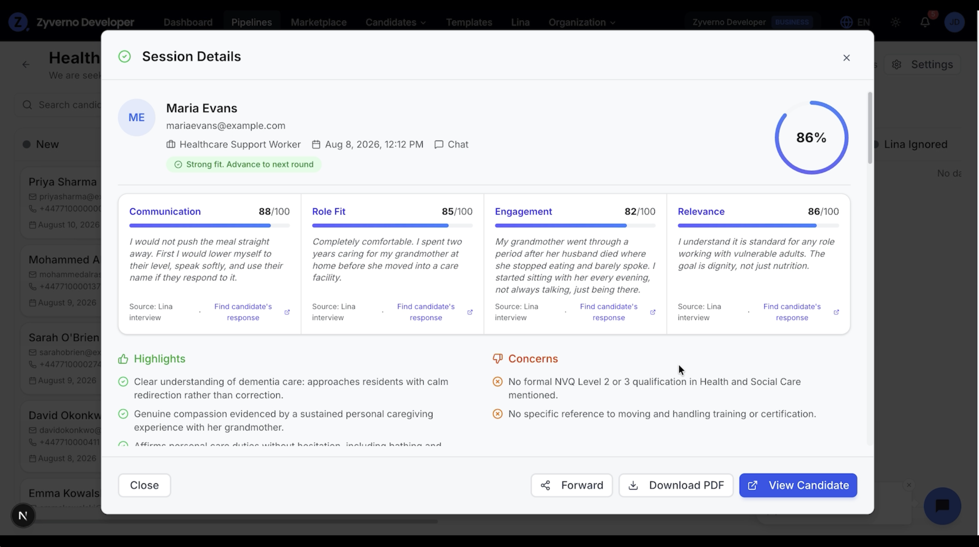
Task: Click the Communication score progress bar
Action: [x=209, y=226]
